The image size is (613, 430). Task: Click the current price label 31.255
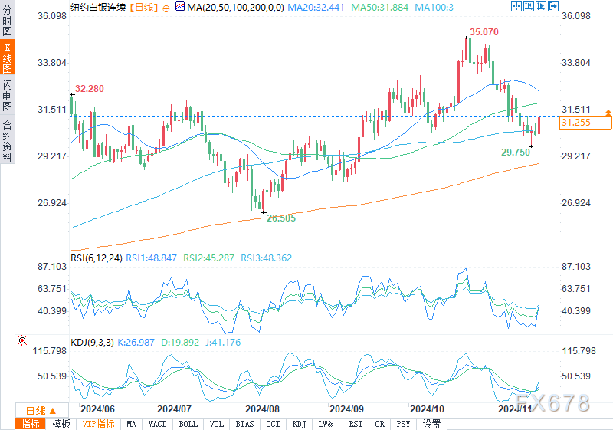[575, 123]
